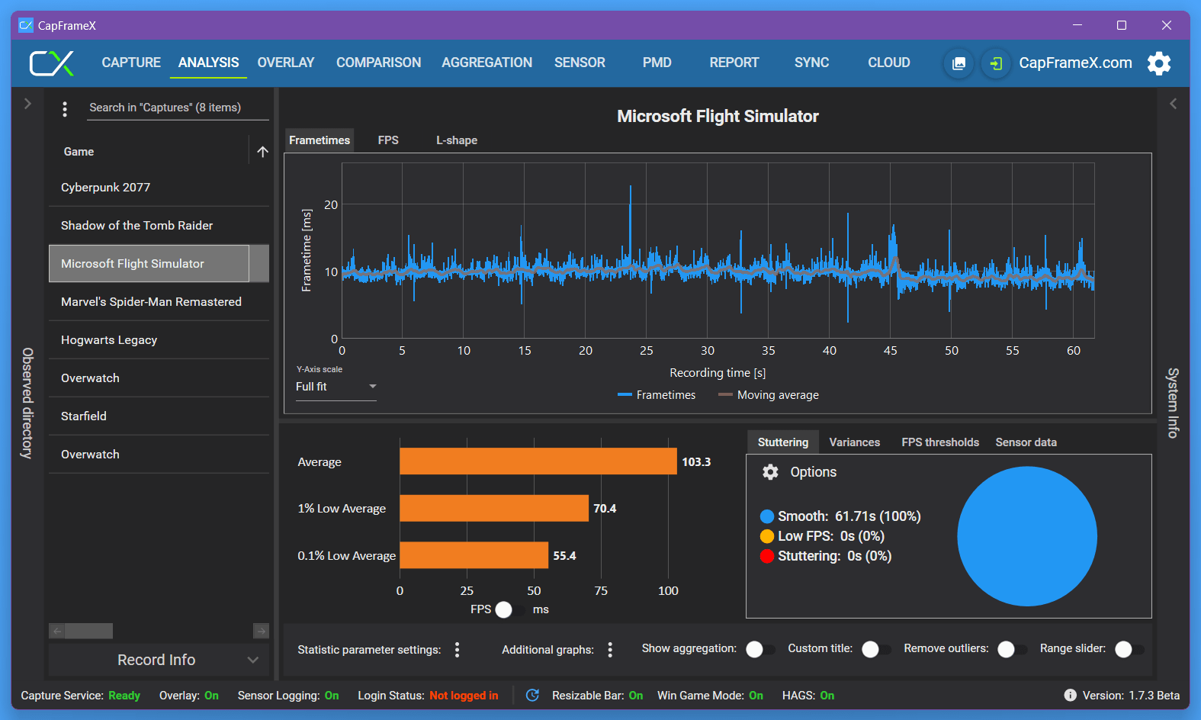Toggle Frametimes series in chart legend
This screenshot has width=1201, height=720.
click(x=657, y=395)
